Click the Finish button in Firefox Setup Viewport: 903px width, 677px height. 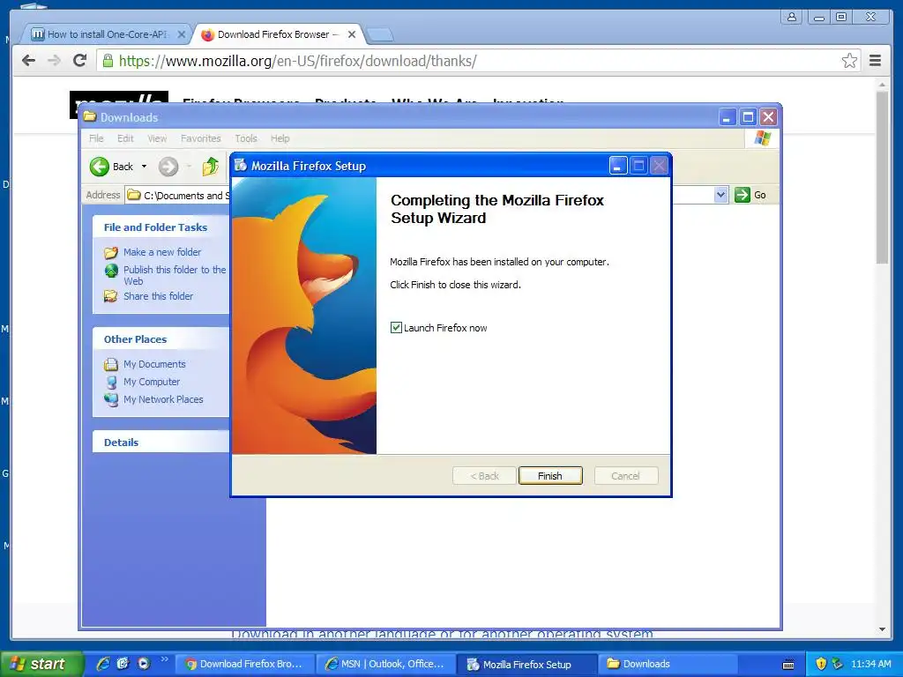coord(550,475)
